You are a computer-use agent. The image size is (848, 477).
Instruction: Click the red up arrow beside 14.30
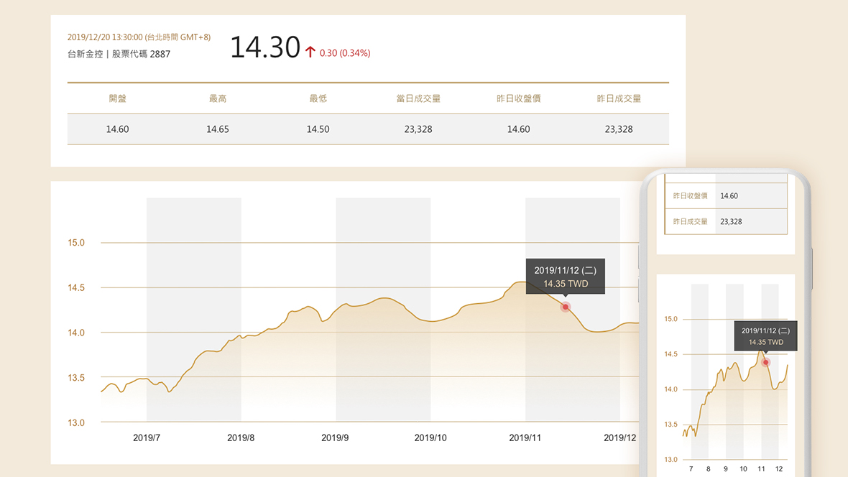click(310, 52)
